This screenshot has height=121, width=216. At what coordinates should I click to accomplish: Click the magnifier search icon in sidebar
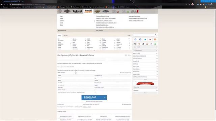pos(156,35)
